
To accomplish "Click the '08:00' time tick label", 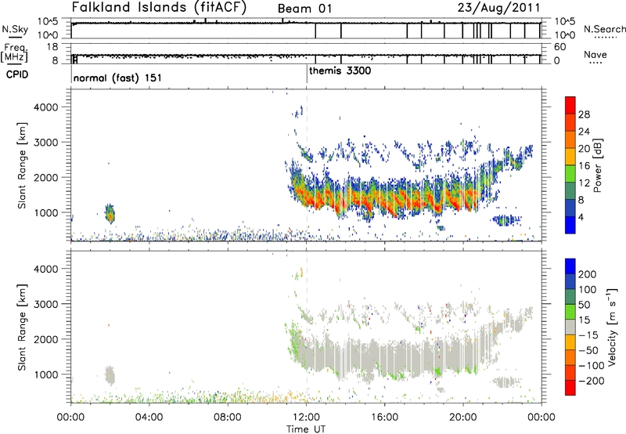I will 228,418.
